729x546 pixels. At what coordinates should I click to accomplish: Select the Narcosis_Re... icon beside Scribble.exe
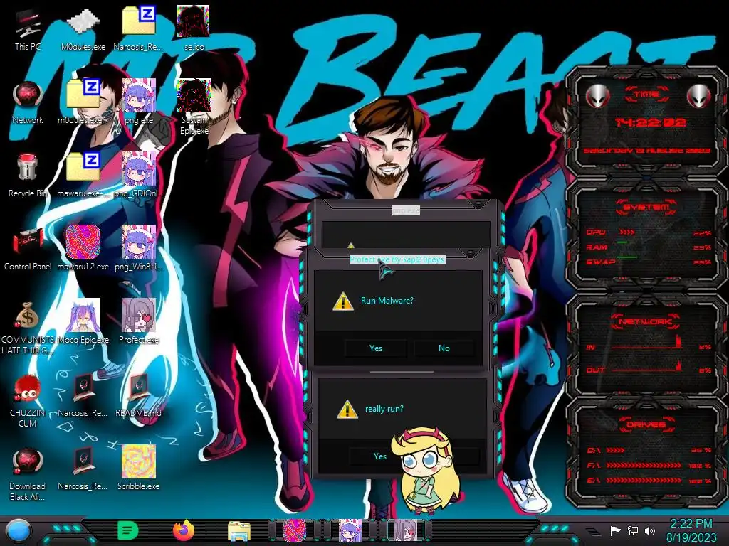(x=83, y=469)
